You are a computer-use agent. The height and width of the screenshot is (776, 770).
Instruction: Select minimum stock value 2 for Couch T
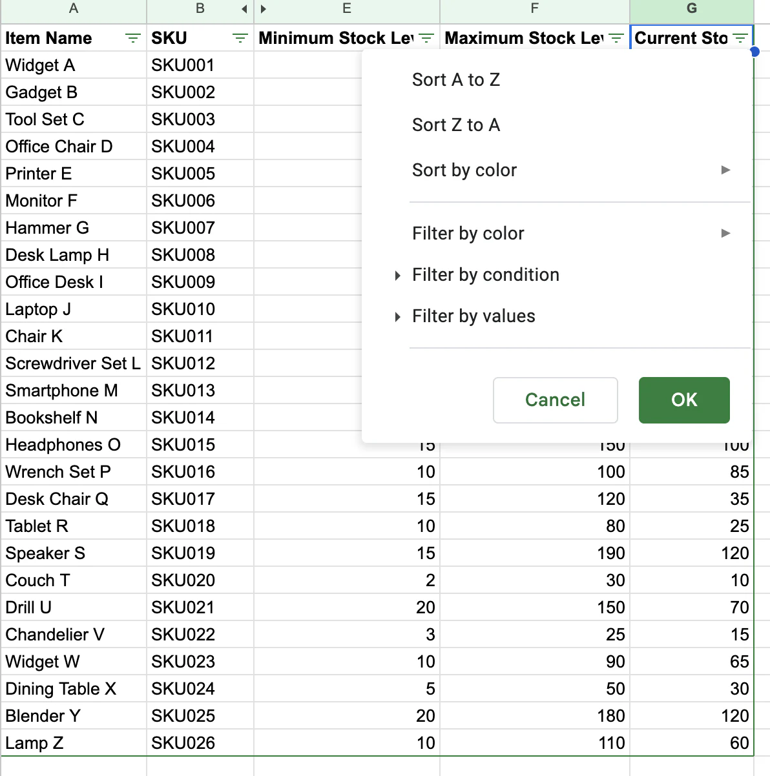click(347, 580)
